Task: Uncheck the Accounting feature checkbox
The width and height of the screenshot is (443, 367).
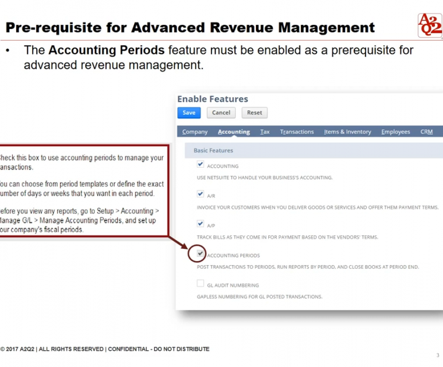Action: click(x=201, y=165)
